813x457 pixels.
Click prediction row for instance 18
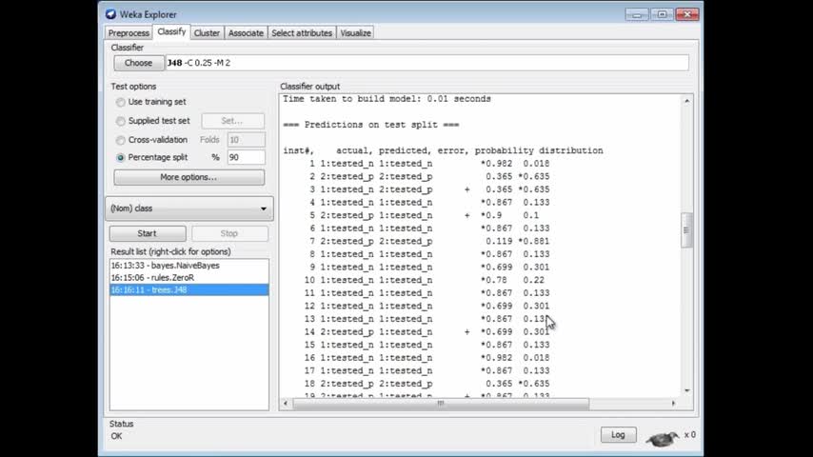coord(426,385)
